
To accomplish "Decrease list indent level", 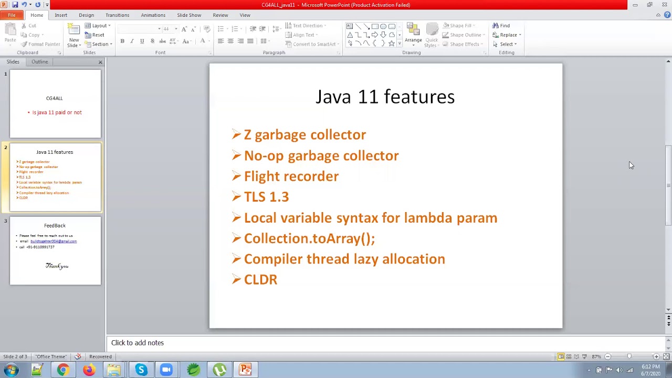I will coord(253,29).
